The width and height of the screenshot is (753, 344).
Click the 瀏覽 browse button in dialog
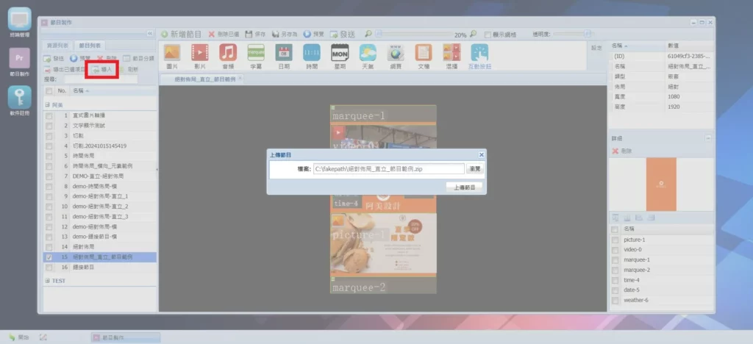tap(475, 169)
